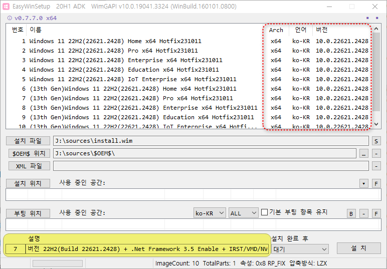387x269 pixels.
Task: Click TotalParts: 1 in status bar
Action: (x=219, y=263)
